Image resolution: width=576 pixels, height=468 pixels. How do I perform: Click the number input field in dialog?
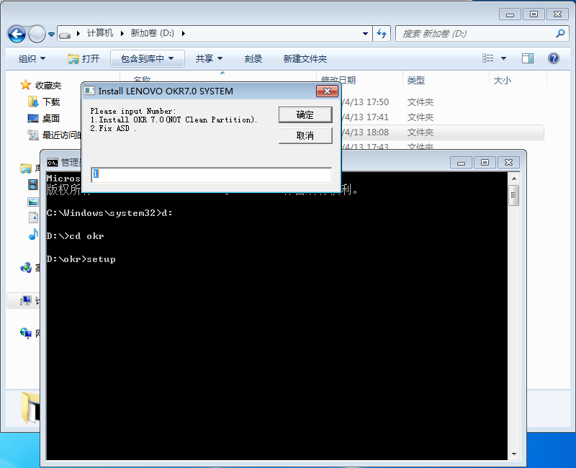(212, 174)
